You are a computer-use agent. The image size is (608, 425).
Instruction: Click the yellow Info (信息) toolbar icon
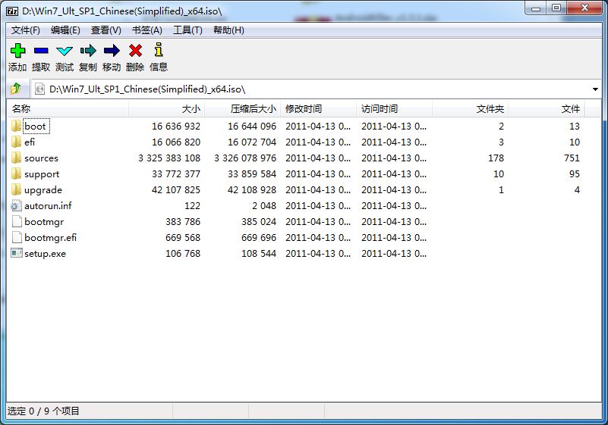[x=159, y=51]
